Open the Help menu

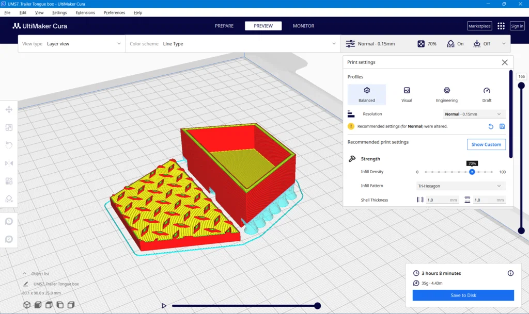pyautogui.click(x=138, y=12)
